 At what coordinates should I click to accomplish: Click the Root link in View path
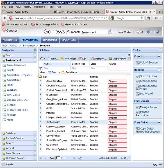54,72
